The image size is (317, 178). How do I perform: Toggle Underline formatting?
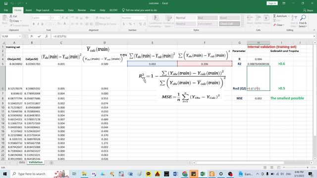pos(42,24)
